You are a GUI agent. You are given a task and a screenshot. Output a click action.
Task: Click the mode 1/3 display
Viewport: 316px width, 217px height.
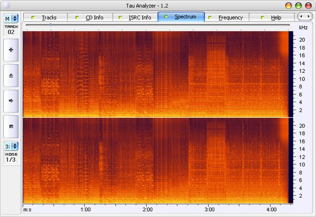coord(11,160)
